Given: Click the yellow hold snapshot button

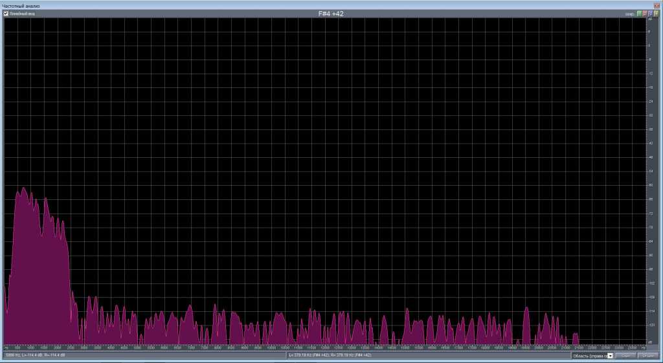Looking at the screenshot, I should pyautogui.click(x=656, y=14).
